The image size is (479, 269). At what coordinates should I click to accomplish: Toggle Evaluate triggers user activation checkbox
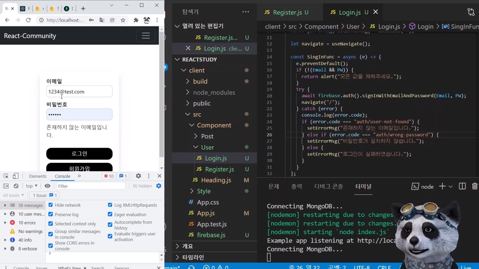coord(110,236)
